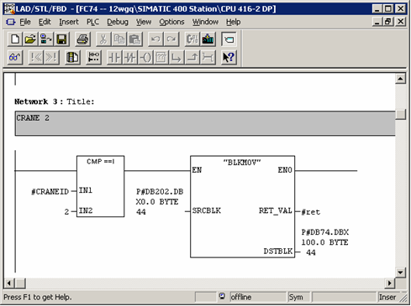The image size is (411, 306).
Task: Open a file with the folder icon
Action: (x=30, y=39)
